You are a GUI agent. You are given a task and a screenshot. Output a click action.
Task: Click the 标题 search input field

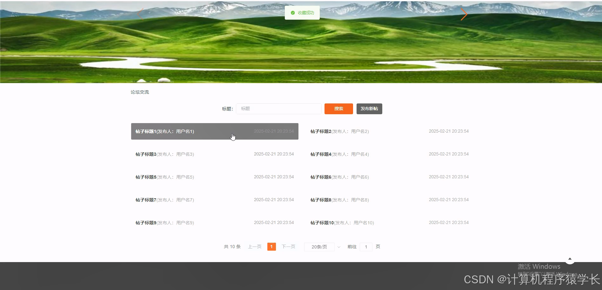click(x=278, y=109)
